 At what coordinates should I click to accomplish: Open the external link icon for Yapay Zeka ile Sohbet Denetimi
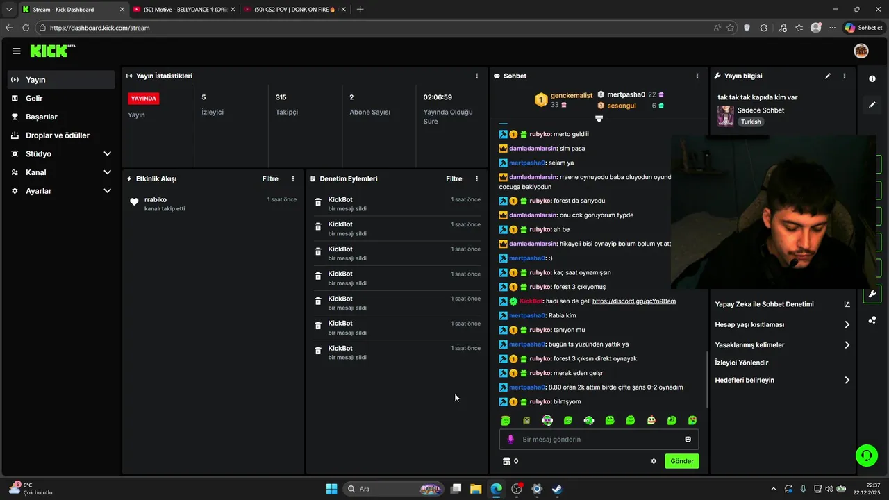point(847,304)
